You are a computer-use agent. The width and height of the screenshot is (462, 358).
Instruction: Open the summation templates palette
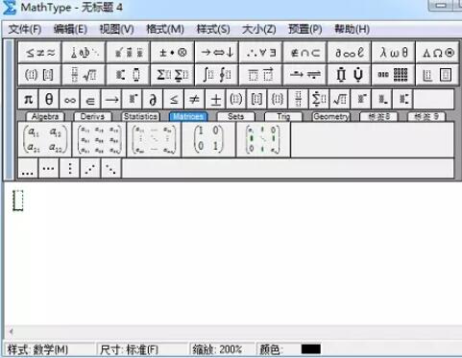[172, 75]
